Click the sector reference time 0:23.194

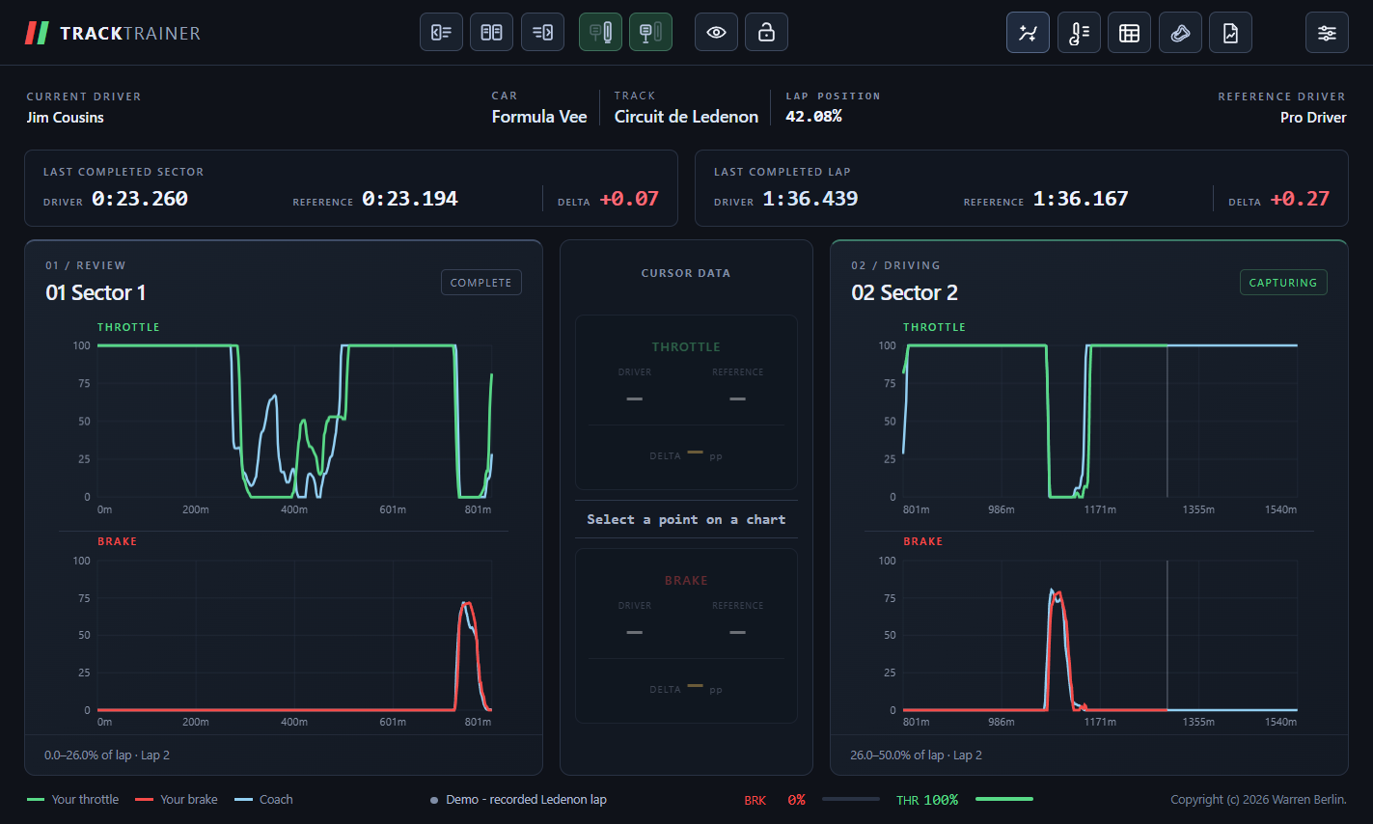click(x=410, y=199)
